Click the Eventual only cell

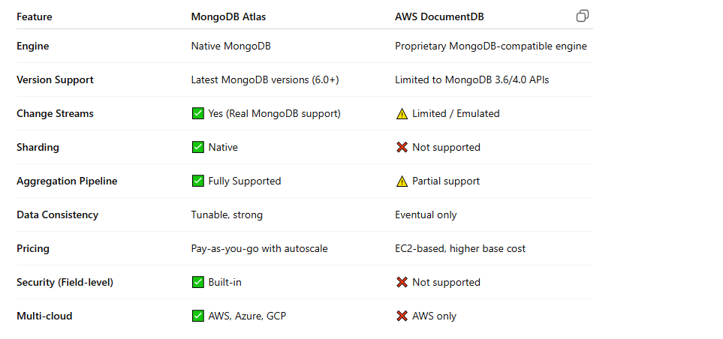tap(426, 215)
